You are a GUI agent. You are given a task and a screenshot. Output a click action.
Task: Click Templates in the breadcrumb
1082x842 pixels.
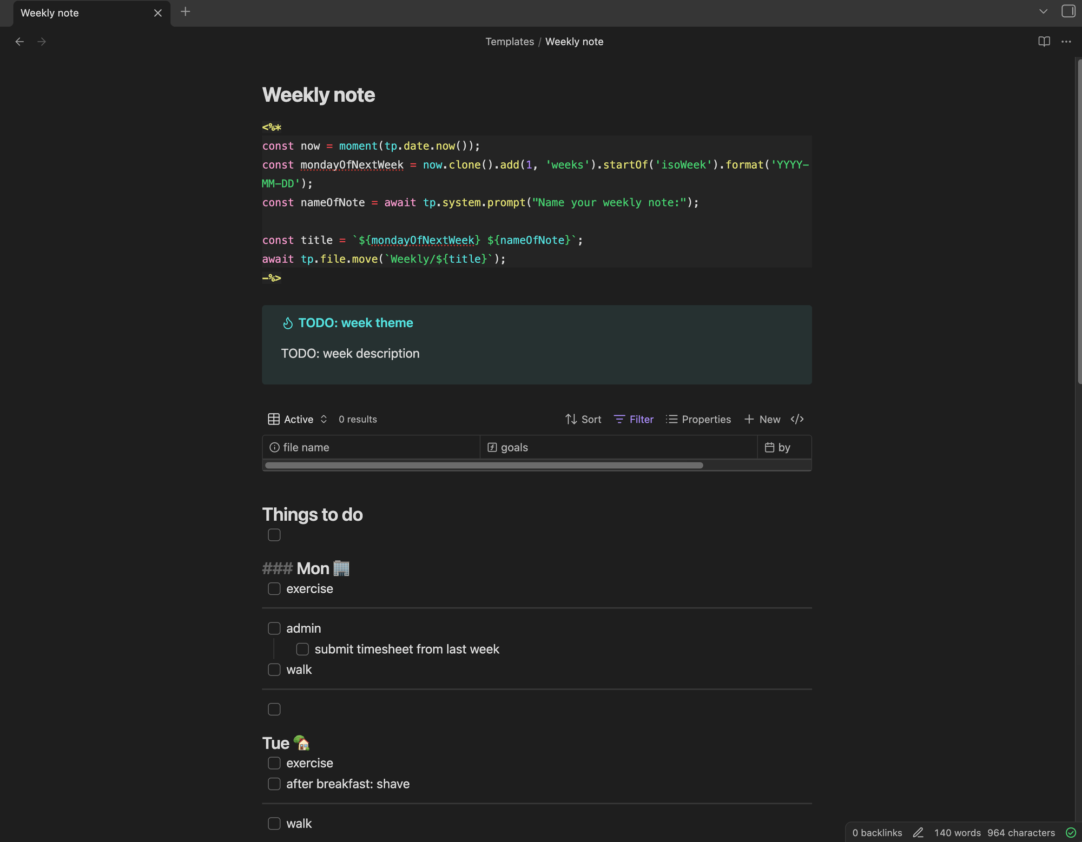pos(509,42)
